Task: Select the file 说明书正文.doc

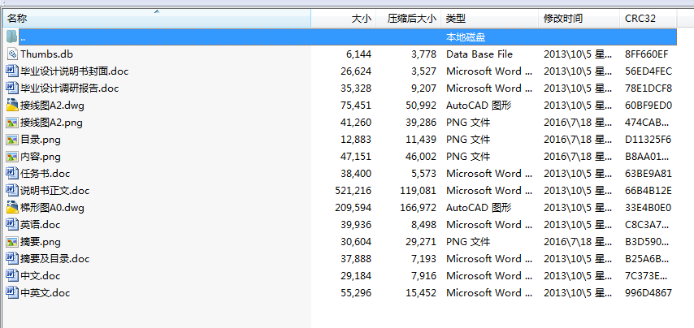Action: [55, 191]
